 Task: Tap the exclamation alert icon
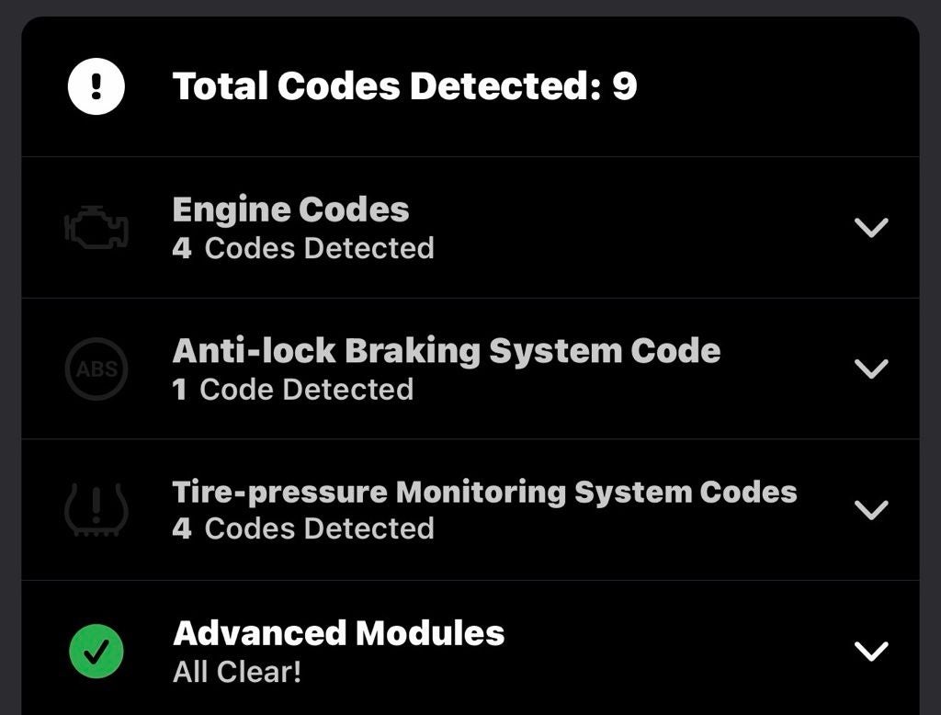click(x=96, y=86)
